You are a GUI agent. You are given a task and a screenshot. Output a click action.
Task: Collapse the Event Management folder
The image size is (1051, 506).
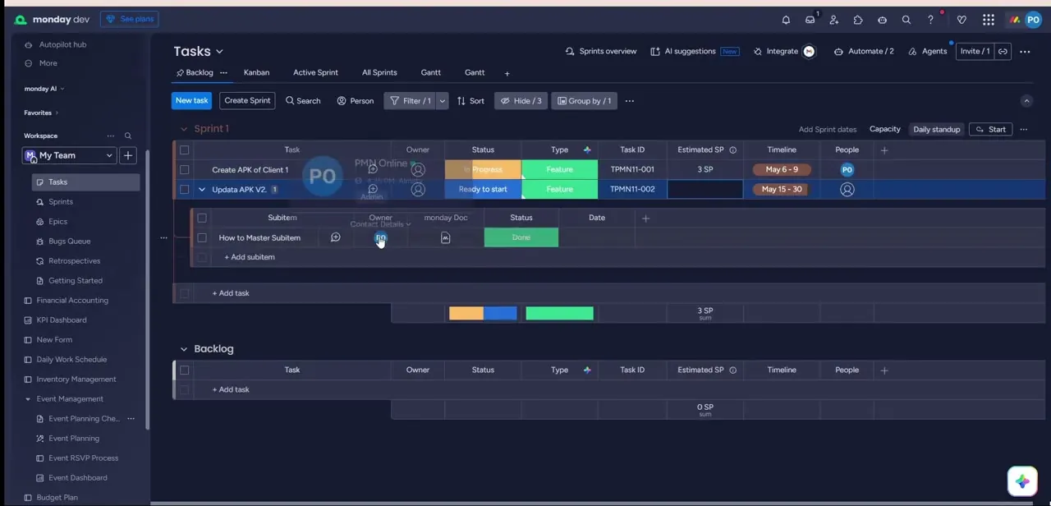click(28, 399)
